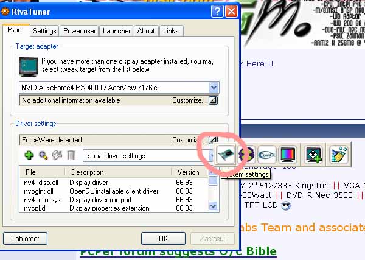This screenshot has height=260, width=365.
Task: Open System settings card icon in popup toolbar
Action: coord(226,155)
